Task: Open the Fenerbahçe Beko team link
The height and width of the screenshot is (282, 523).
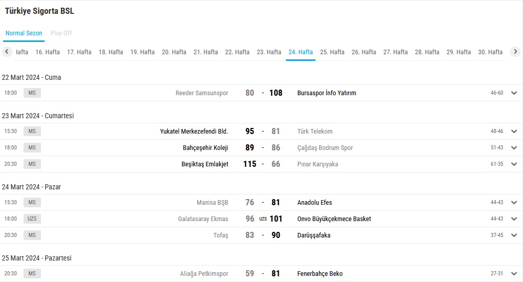Action: tap(320, 274)
